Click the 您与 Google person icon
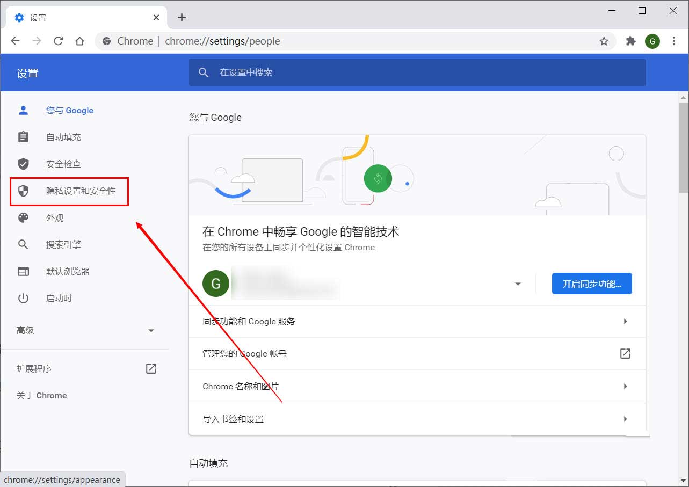The height and width of the screenshot is (487, 689). click(x=23, y=110)
